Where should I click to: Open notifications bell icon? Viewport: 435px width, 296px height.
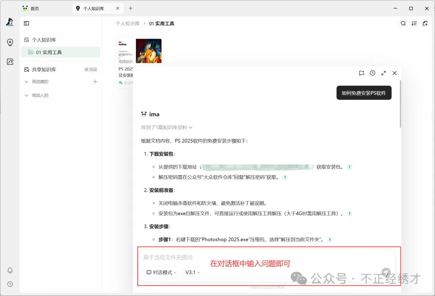[x=10, y=270]
